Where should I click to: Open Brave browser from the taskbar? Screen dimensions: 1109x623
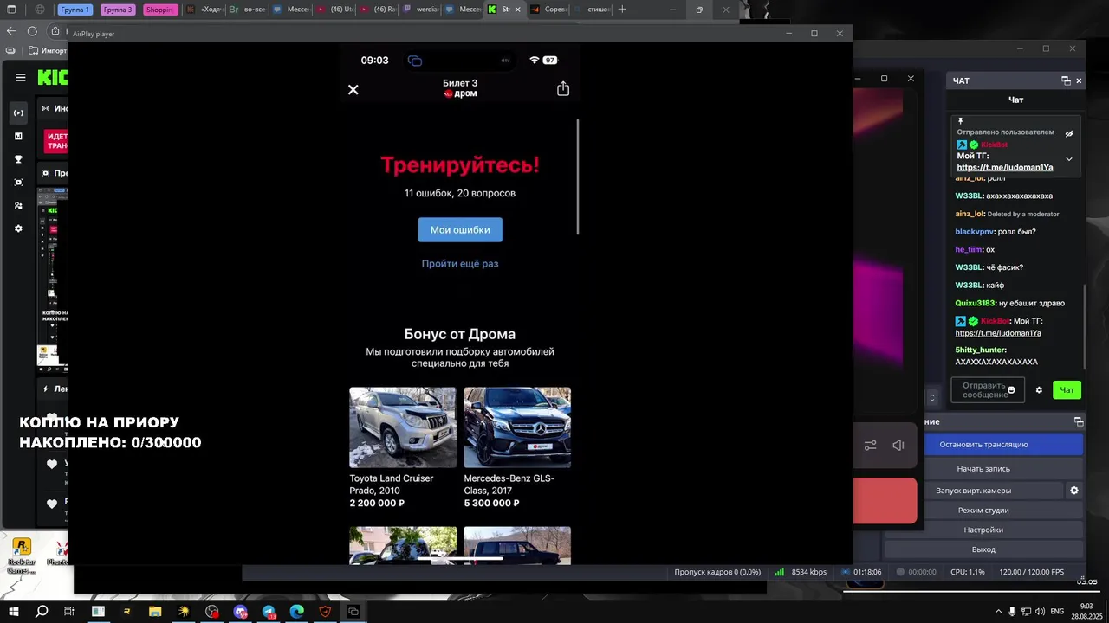coord(325,612)
